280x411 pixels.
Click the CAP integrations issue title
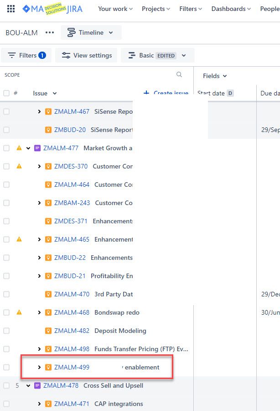119,404
